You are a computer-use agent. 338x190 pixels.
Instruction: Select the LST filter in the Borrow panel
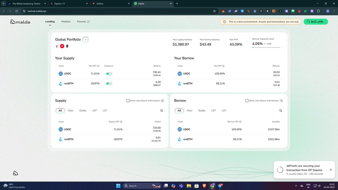[x=224, y=111]
